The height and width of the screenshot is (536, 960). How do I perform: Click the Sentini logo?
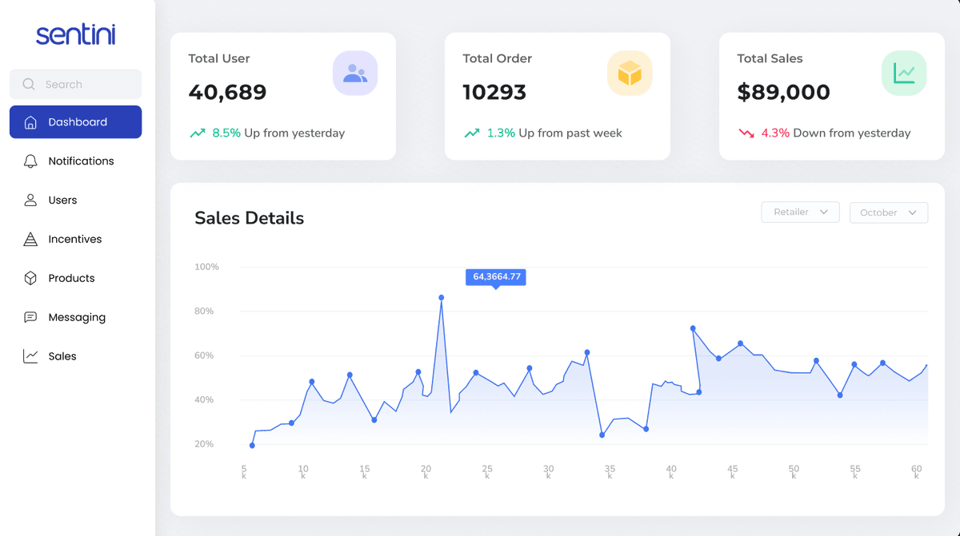76,34
